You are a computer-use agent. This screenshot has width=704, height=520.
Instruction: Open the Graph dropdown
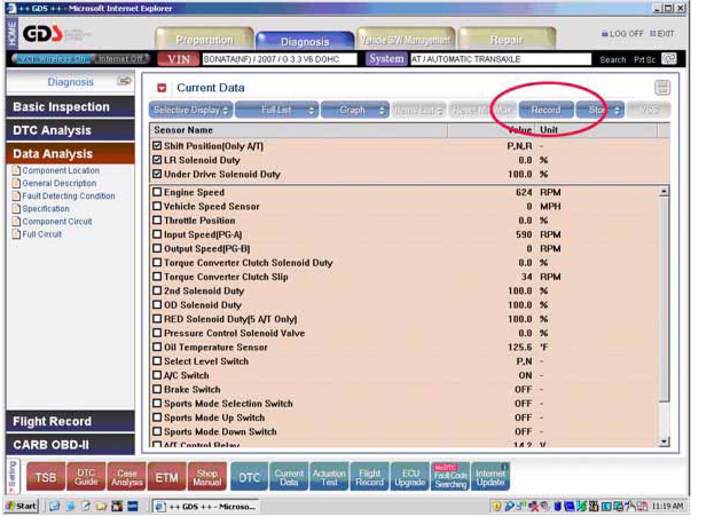355,110
